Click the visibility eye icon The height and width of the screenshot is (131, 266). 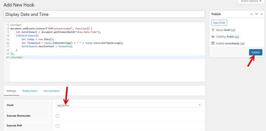(x=213, y=37)
